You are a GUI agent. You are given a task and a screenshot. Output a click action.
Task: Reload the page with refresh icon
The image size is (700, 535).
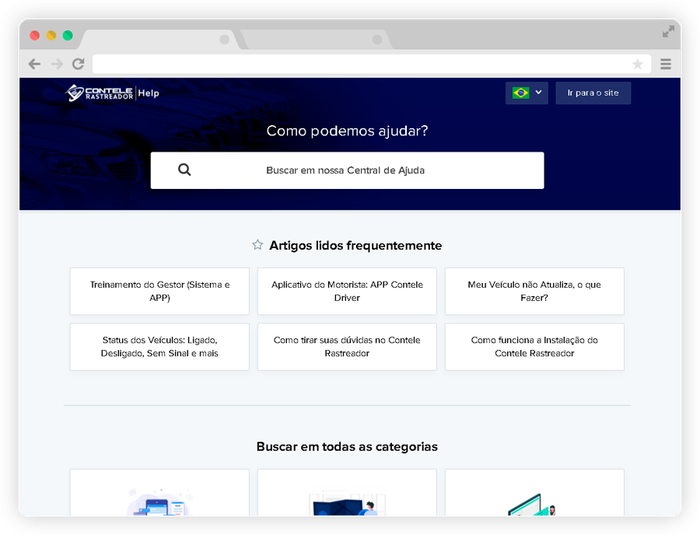click(x=79, y=64)
